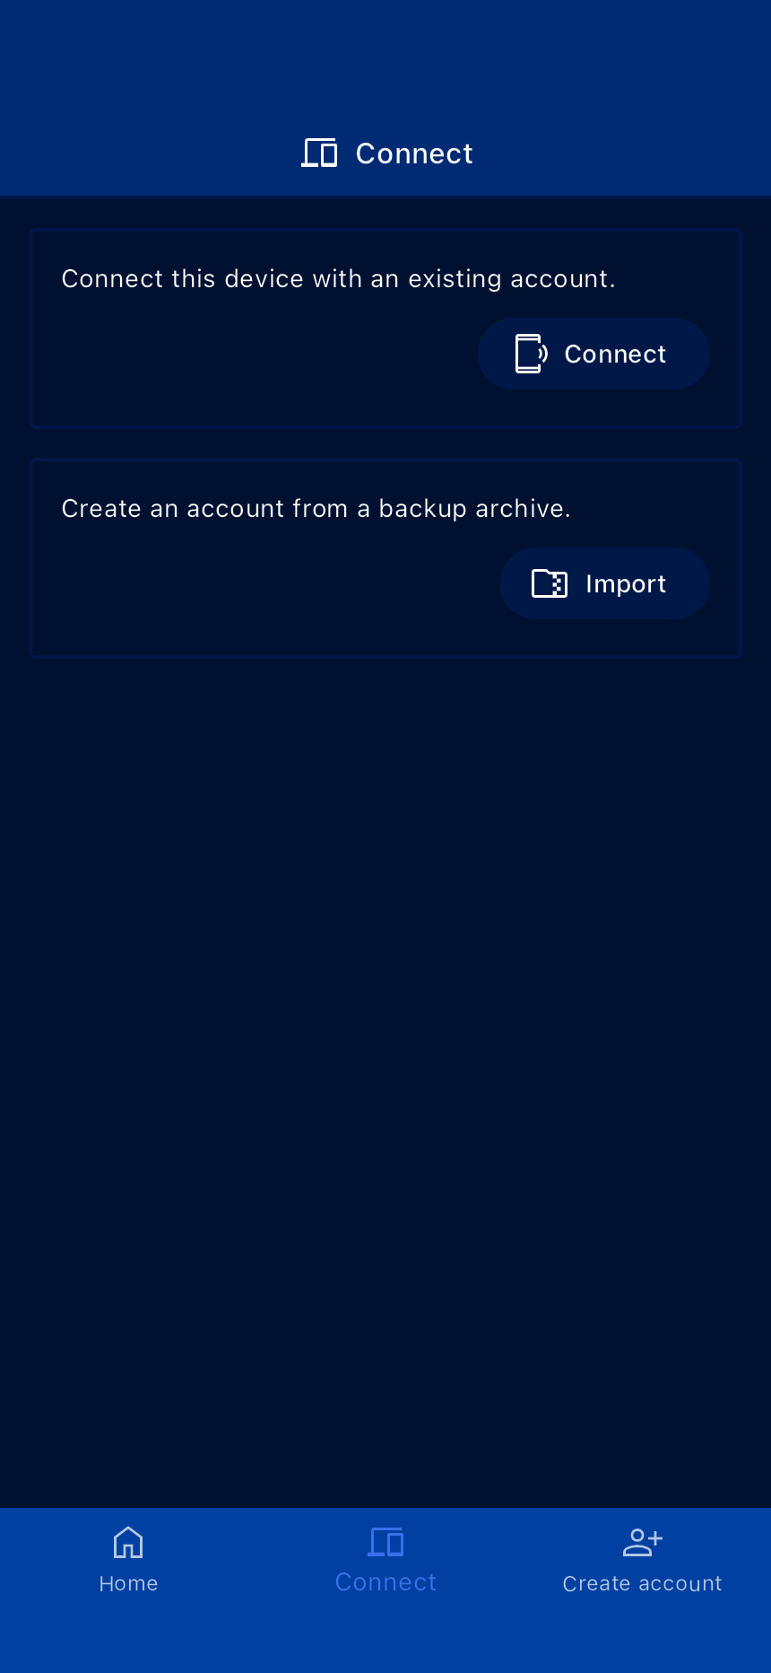
Task: Click the bottom bar between Home and Connect
Action: [257, 1562]
